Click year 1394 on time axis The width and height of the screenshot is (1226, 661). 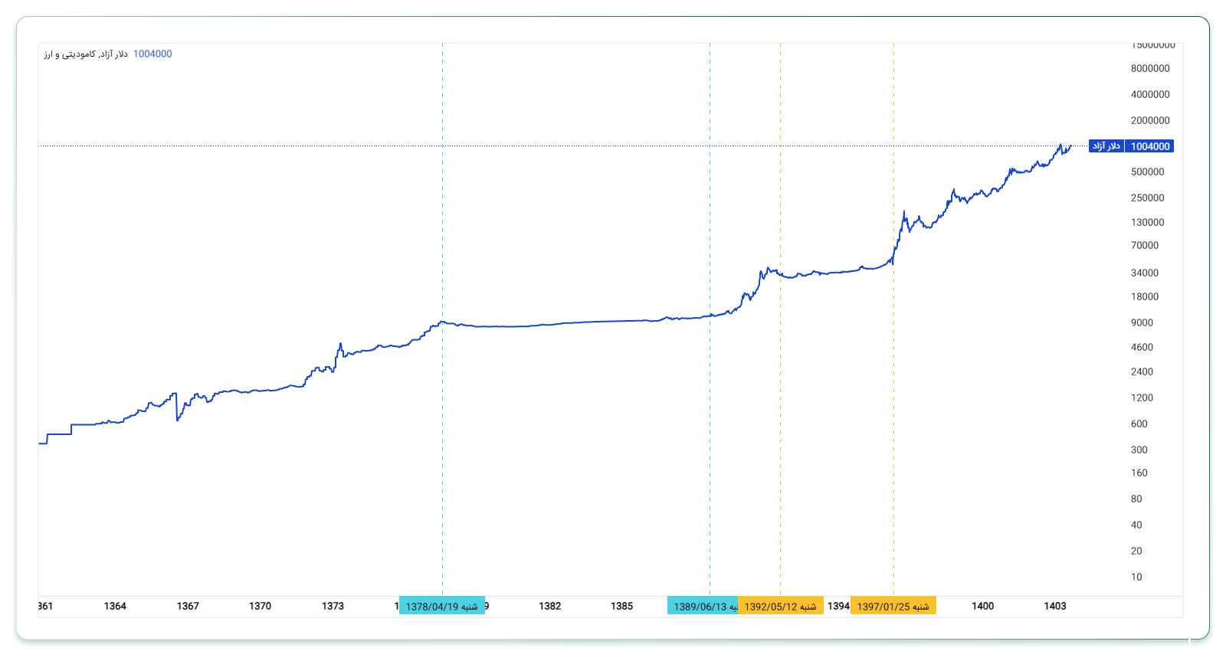tap(838, 606)
